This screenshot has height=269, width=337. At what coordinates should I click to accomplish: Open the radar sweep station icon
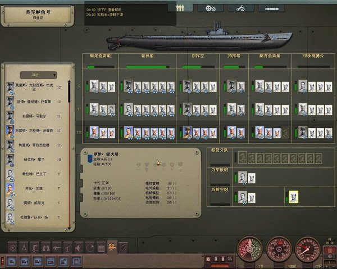[x=90, y=248]
